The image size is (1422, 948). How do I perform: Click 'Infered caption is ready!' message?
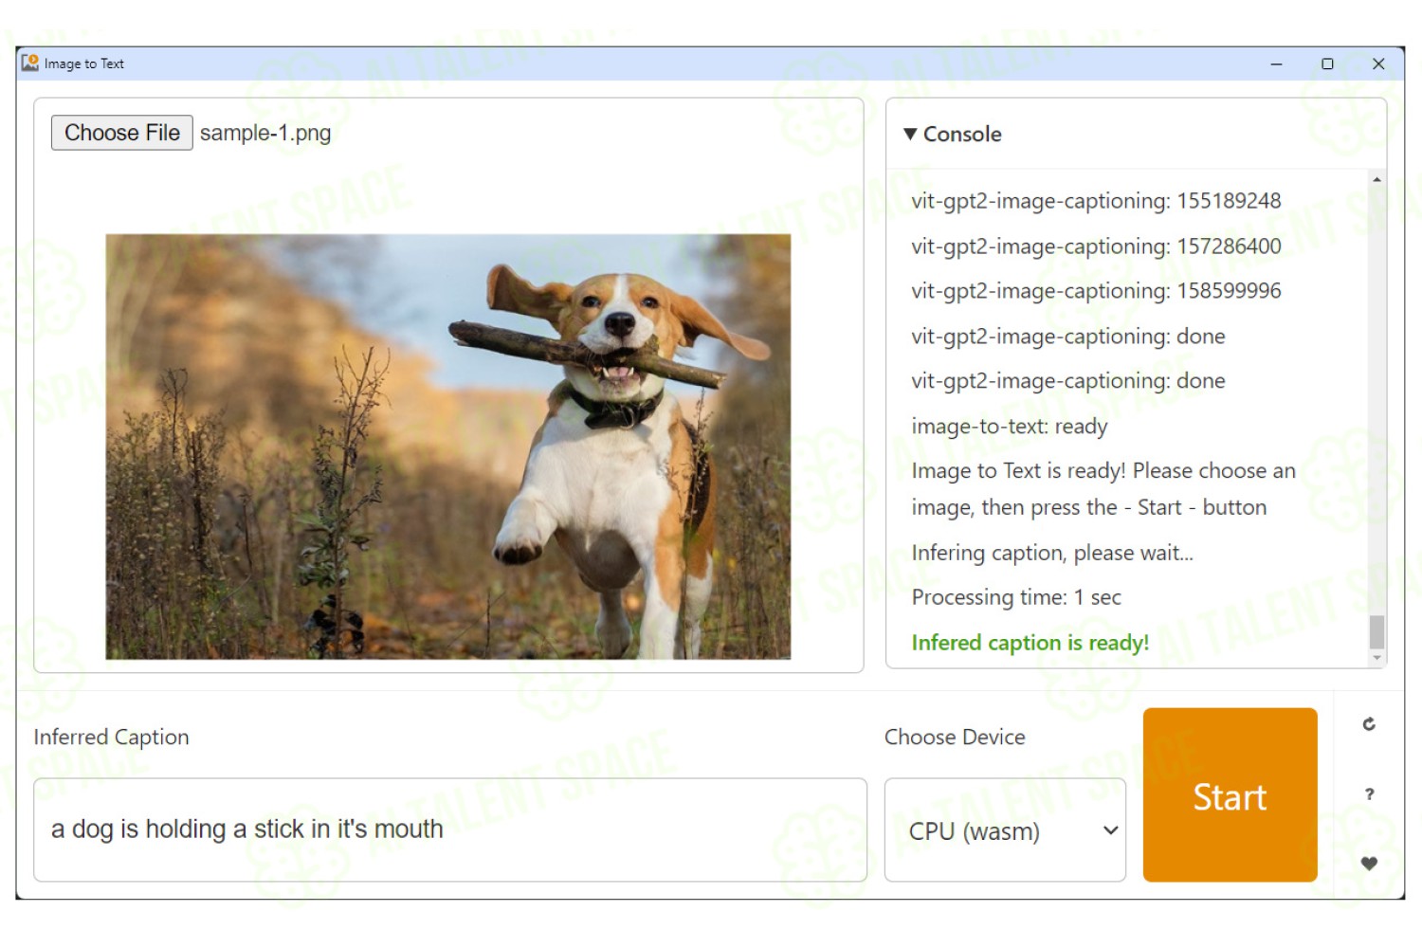1030,643
